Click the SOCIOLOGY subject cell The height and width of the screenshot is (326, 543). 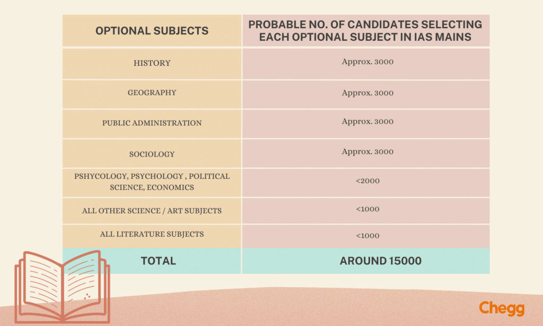coord(152,154)
